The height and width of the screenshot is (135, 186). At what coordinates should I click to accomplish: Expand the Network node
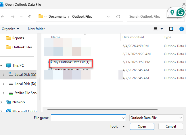tap(1, 102)
